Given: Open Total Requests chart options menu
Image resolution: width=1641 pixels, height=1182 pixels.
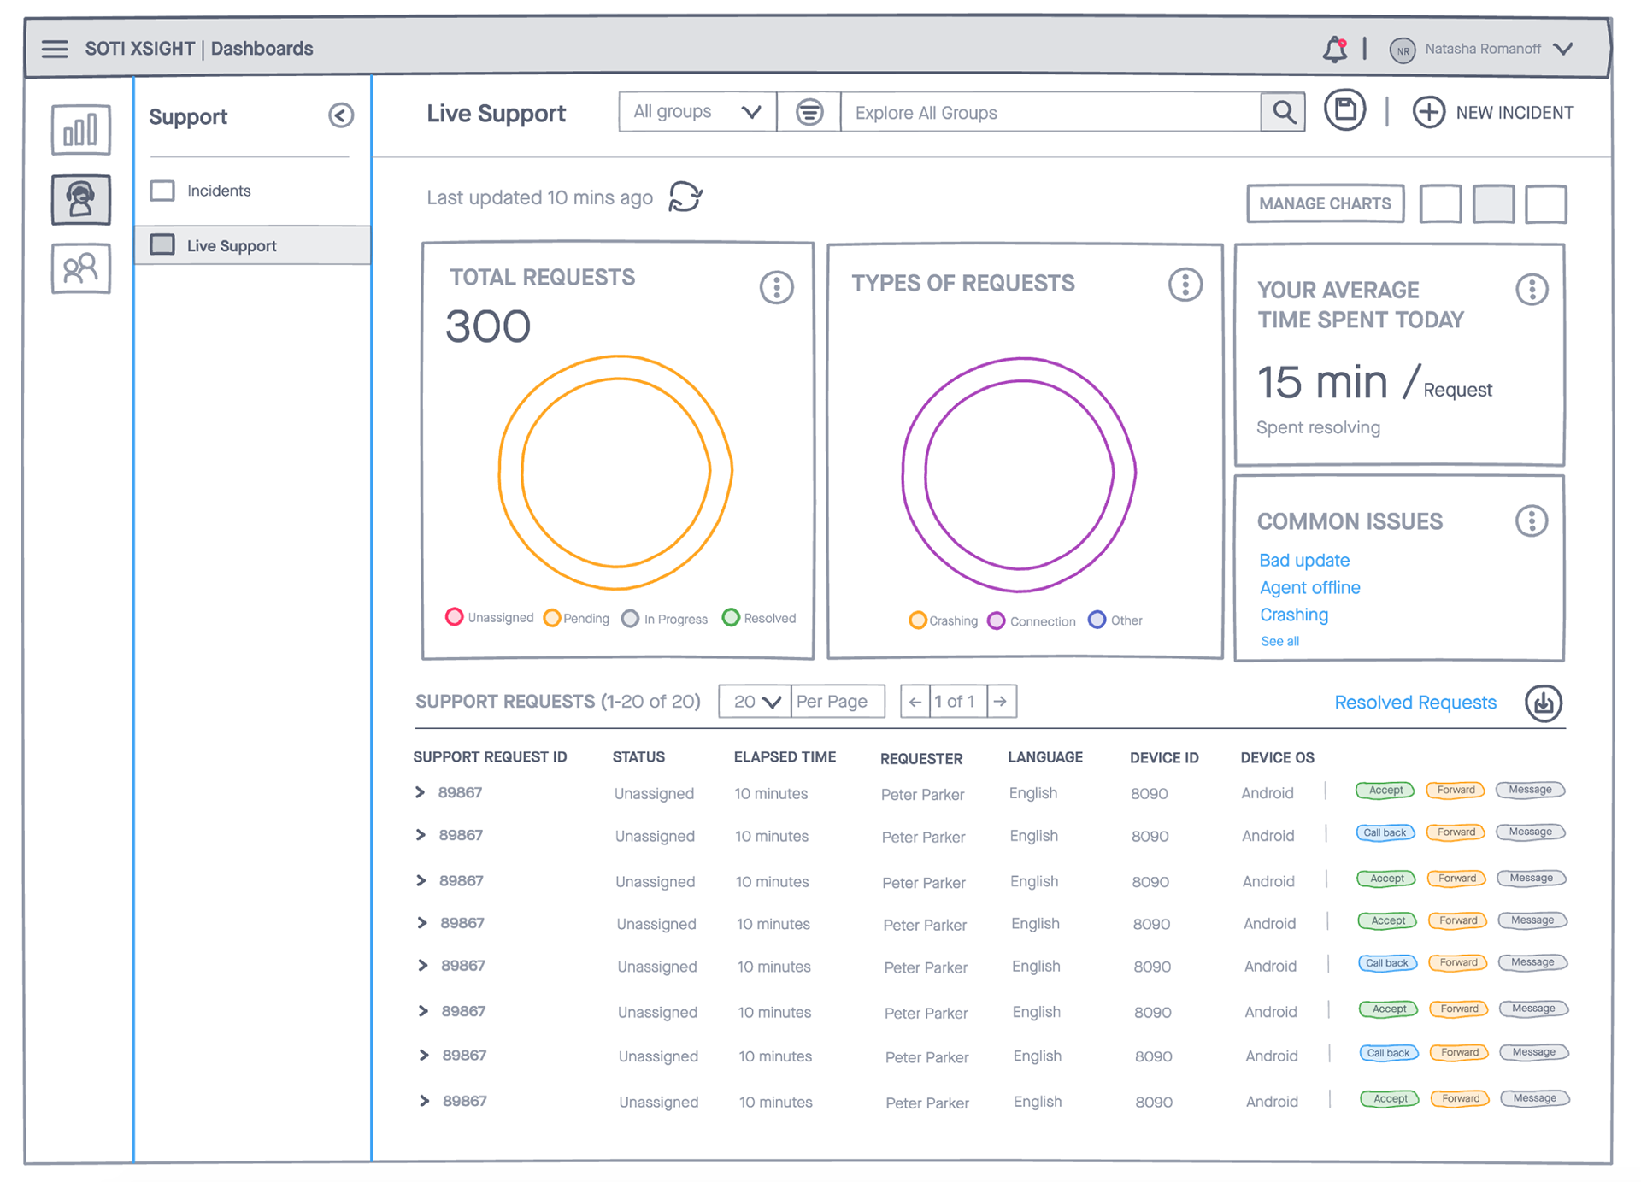Looking at the screenshot, I should pyautogui.click(x=776, y=288).
